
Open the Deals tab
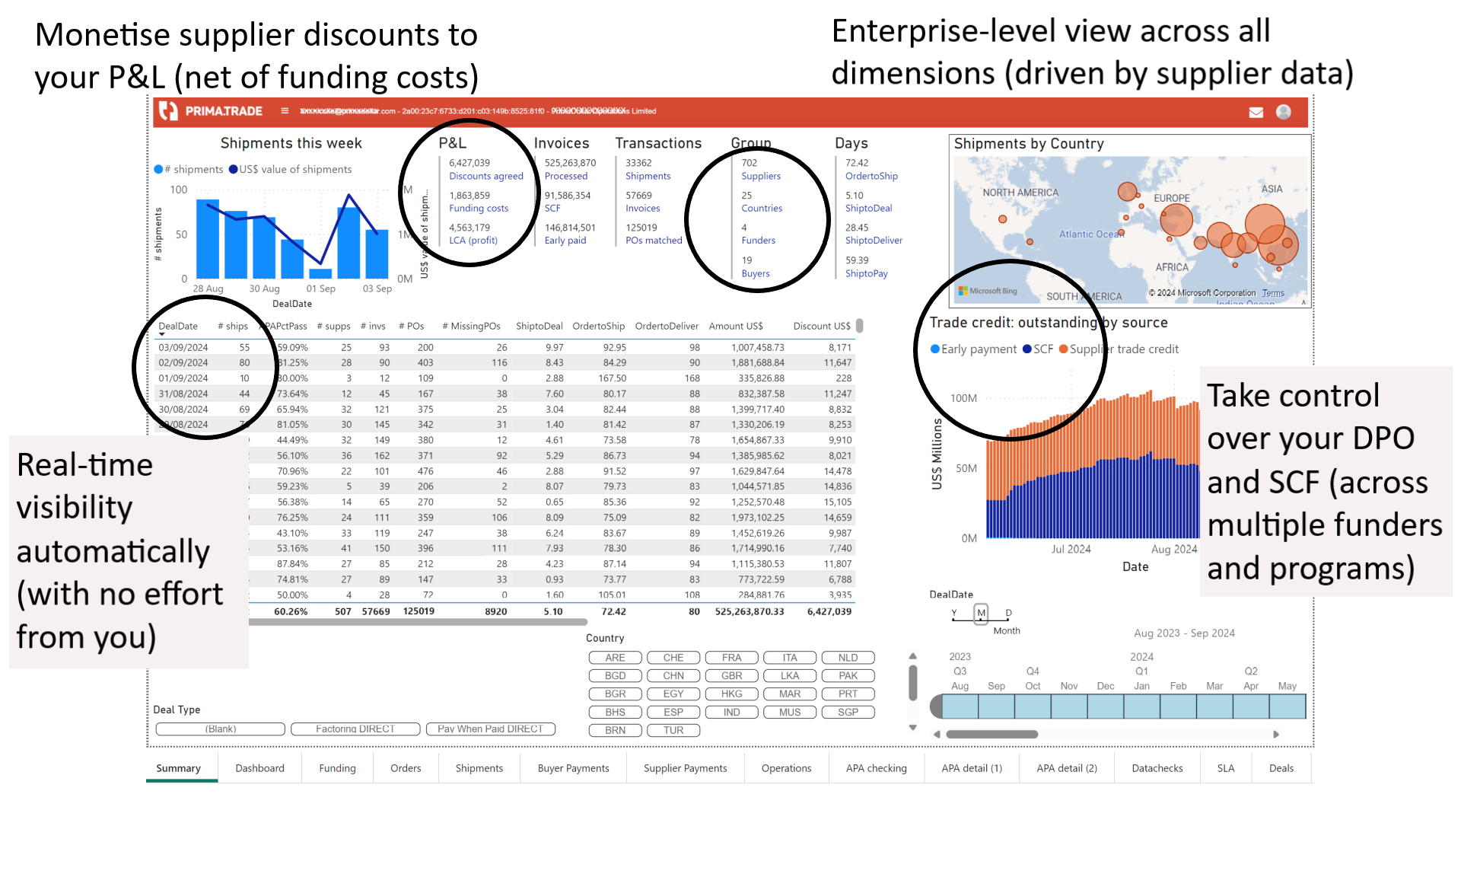click(x=1281, y=768)
